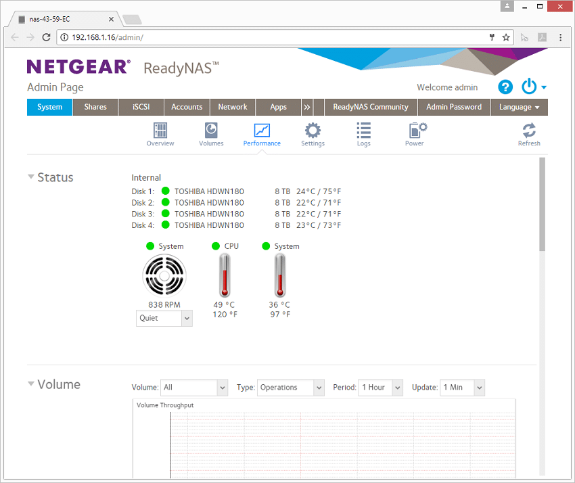The width and height of the screenshot is (575, 483).
Task: Click the System thermometer showing 36 °C
Action: coord(280,275)
